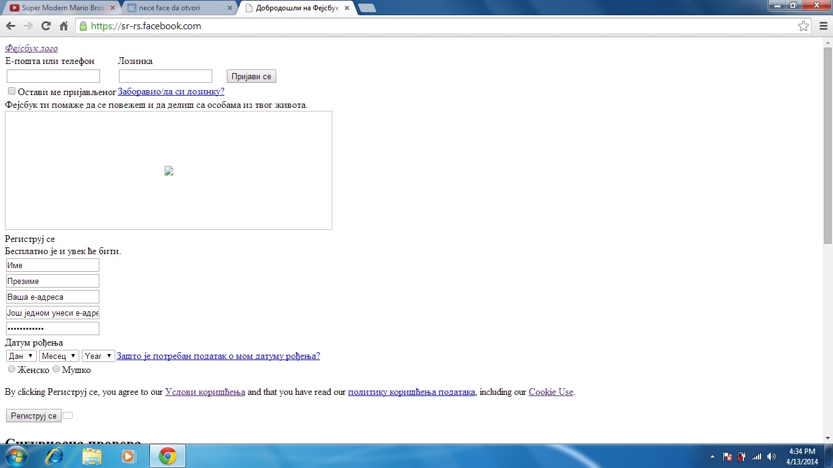Go back to the previous page
Screen dimensions: 833x468
coord(10,26)
